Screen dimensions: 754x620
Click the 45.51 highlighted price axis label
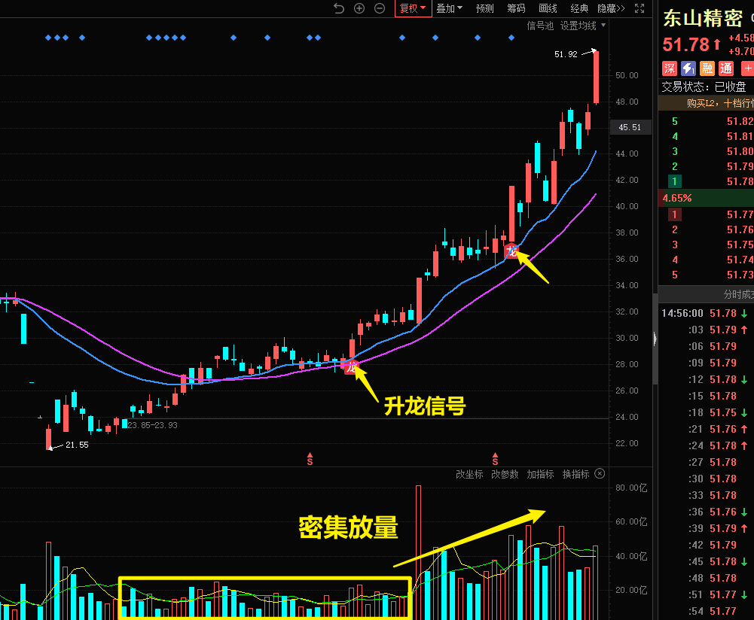click(x=630, y=127)
